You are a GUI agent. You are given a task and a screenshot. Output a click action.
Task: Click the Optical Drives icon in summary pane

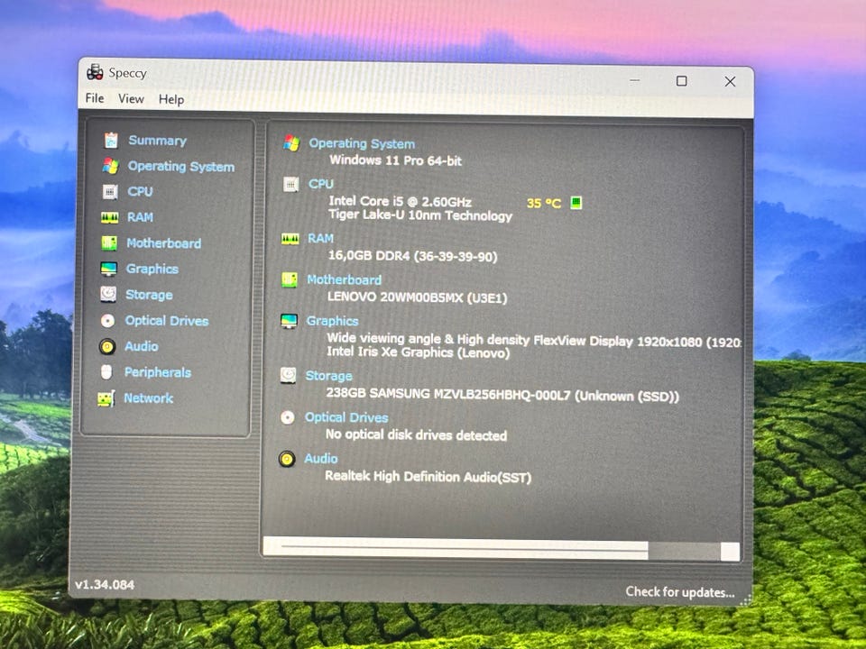pos(287,417)
